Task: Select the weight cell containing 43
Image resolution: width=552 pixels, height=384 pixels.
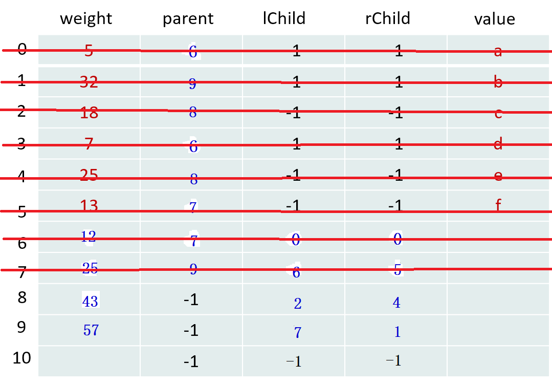Action: tap(90, 302)
